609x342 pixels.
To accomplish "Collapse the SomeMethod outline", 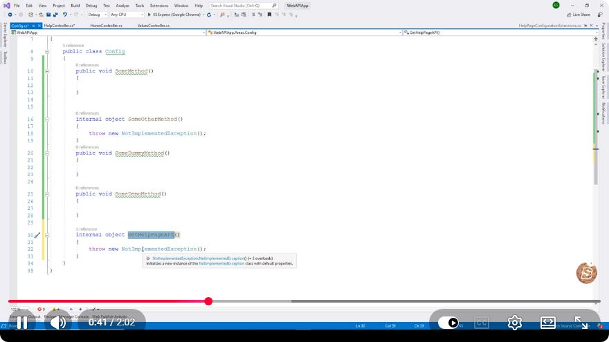I will click(x=47, y=71).
